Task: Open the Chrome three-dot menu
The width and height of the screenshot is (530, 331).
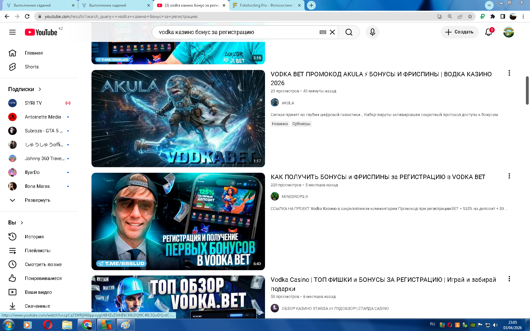Action: pos(523,16)
